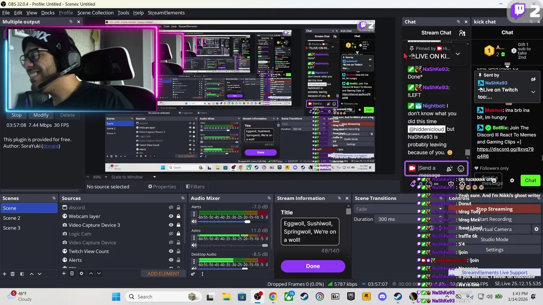This screenshot has height=305, width=543.
Task: Mute the Alerts audio channel
Action: click(194, 222)
